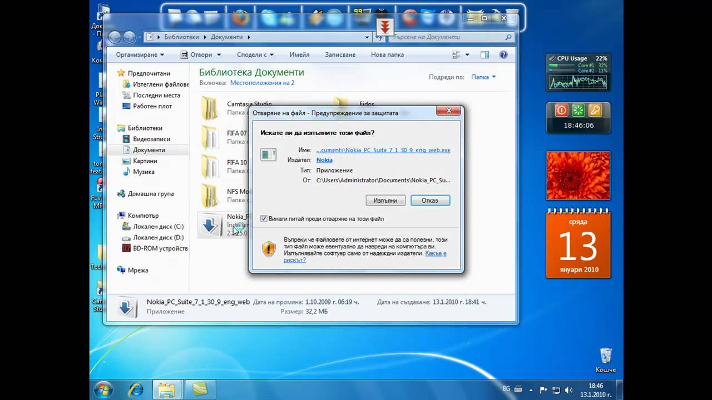Click the orange key lock button on gadget
This screenshot has width=712, height=400.
pos(595,110)
